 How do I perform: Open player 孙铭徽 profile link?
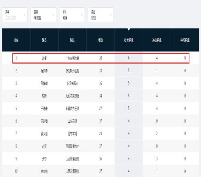(44, 83)
